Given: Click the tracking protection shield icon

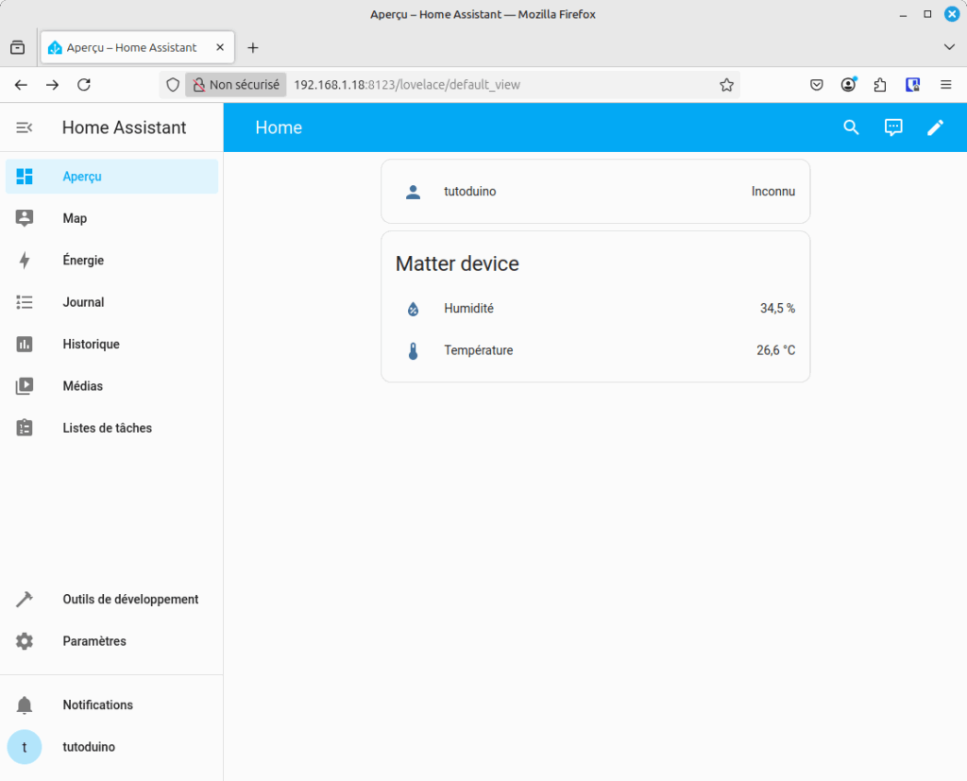Looking at the screenshot, I should coord(174,85).
